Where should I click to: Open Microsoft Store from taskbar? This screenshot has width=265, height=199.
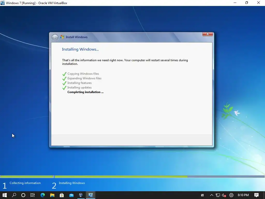pyautogui.click(x=62, y=195)
